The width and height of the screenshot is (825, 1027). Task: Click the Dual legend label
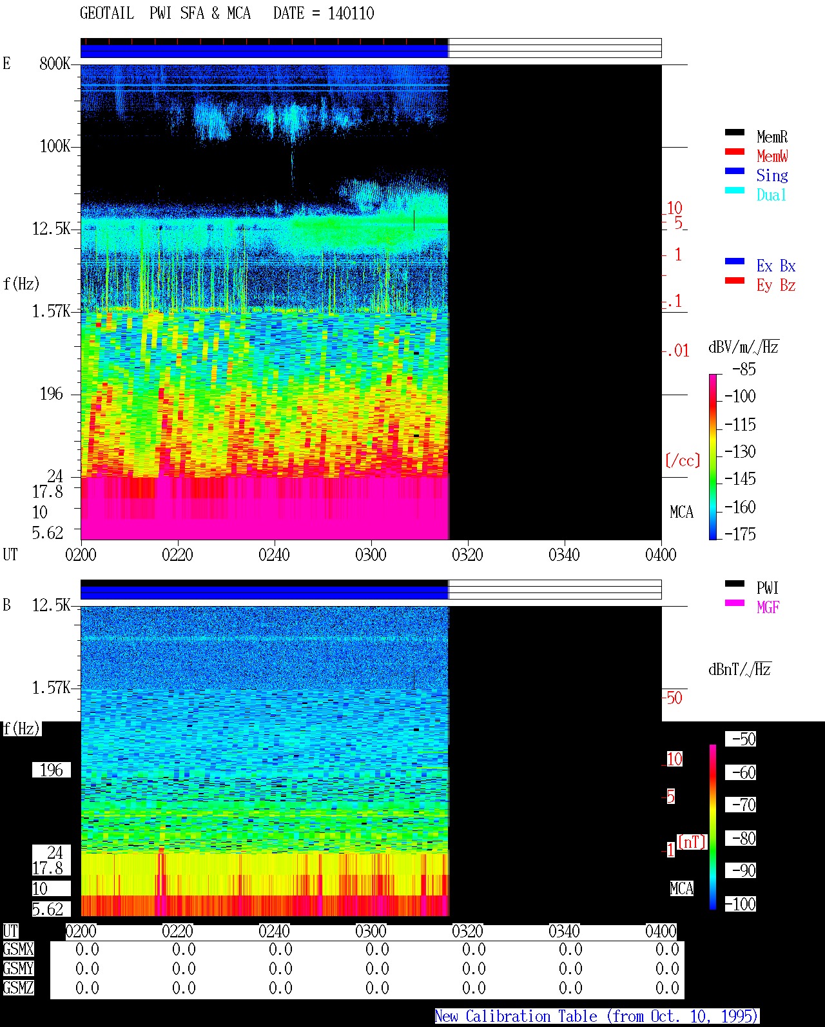pyautogui.click(x=772, y=195)
